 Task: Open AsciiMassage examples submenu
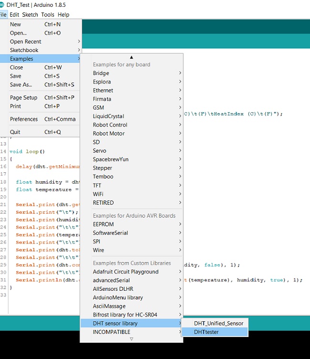(x=132, y=306)
